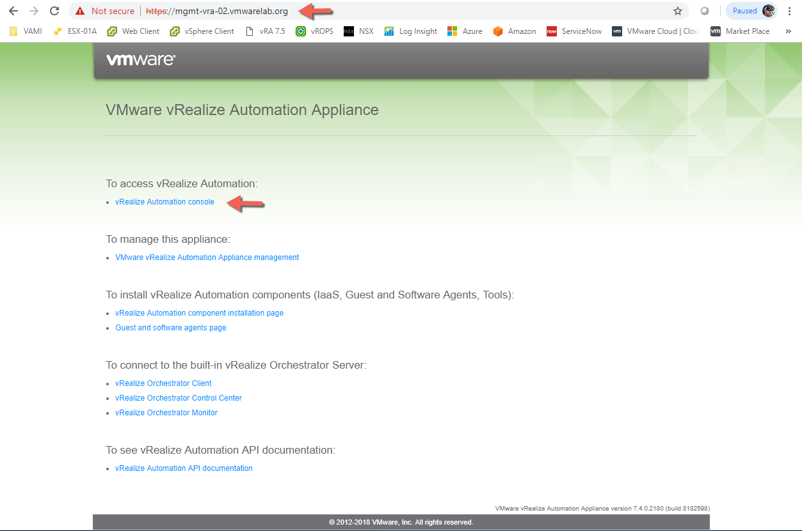802x531 pixels.
Task: Open VMware vRealize Automation Appliance management
Action: 207,258
